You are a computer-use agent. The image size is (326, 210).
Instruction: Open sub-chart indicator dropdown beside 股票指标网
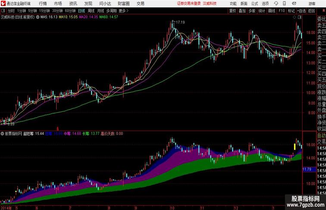2,134
